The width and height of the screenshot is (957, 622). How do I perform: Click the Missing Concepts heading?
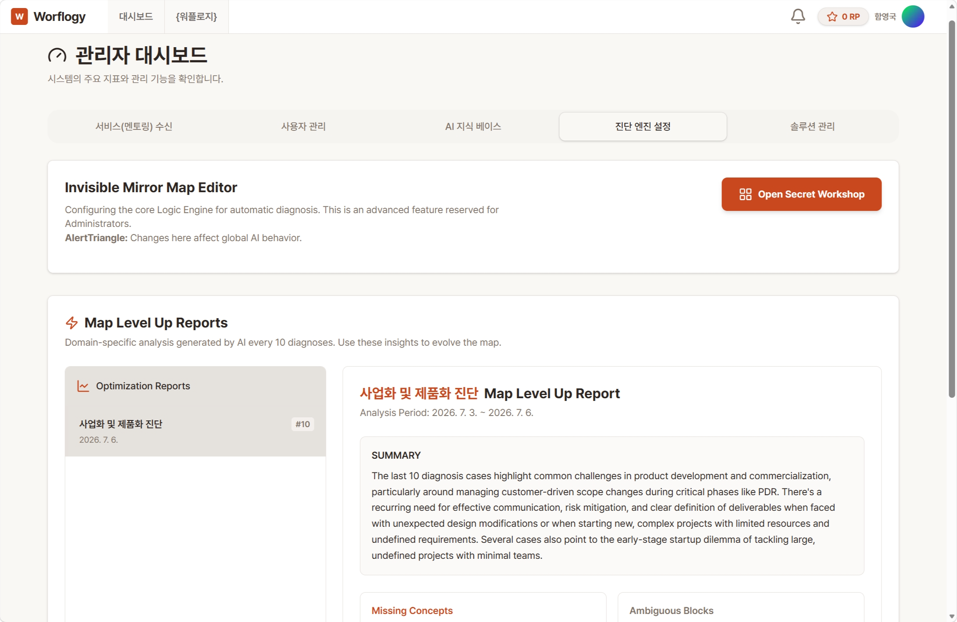[412, 610]
